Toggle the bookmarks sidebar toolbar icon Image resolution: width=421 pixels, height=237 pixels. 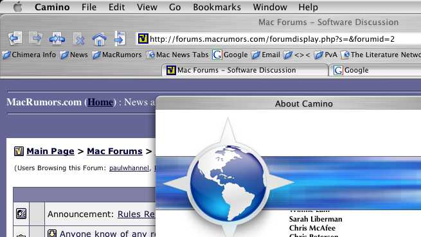coord(120,39)
